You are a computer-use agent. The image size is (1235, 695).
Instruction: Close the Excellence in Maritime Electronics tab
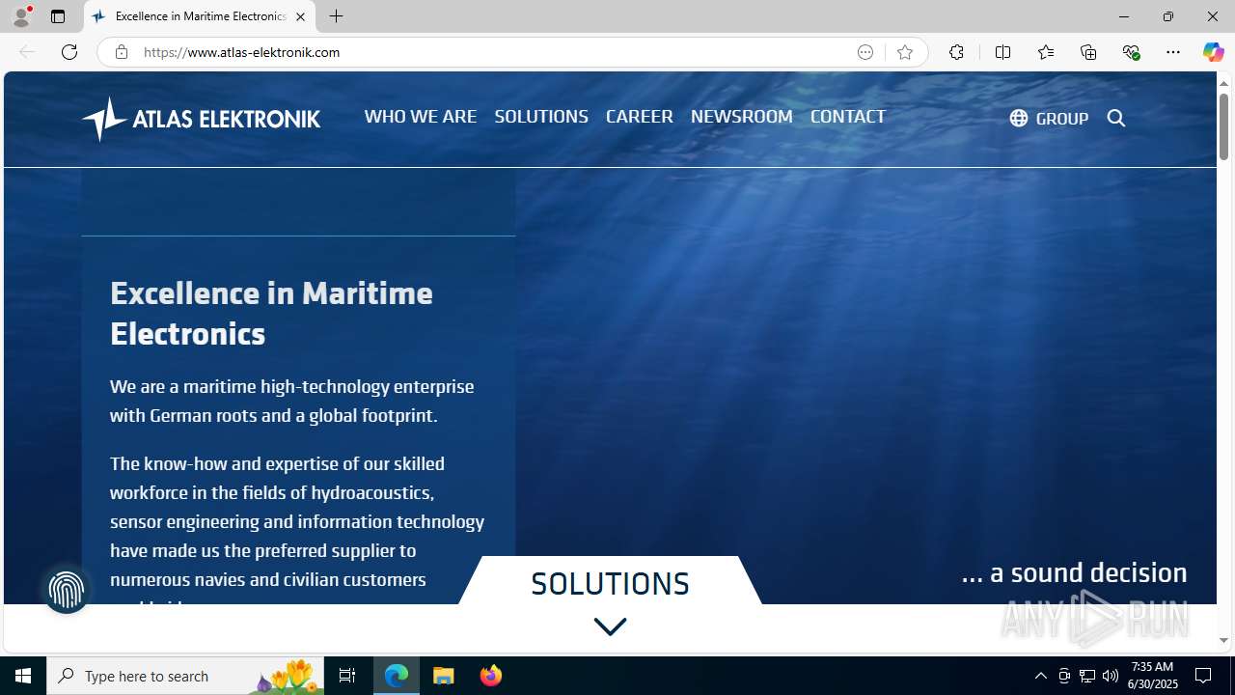click(x=300, y=16)
